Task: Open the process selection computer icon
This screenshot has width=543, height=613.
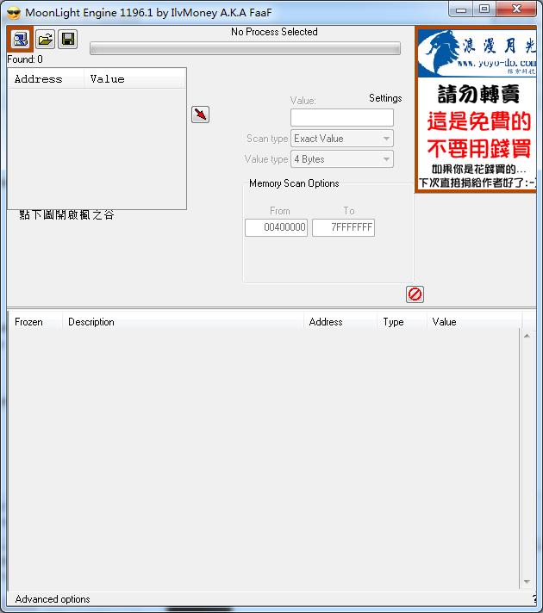Action: (20, 39)
